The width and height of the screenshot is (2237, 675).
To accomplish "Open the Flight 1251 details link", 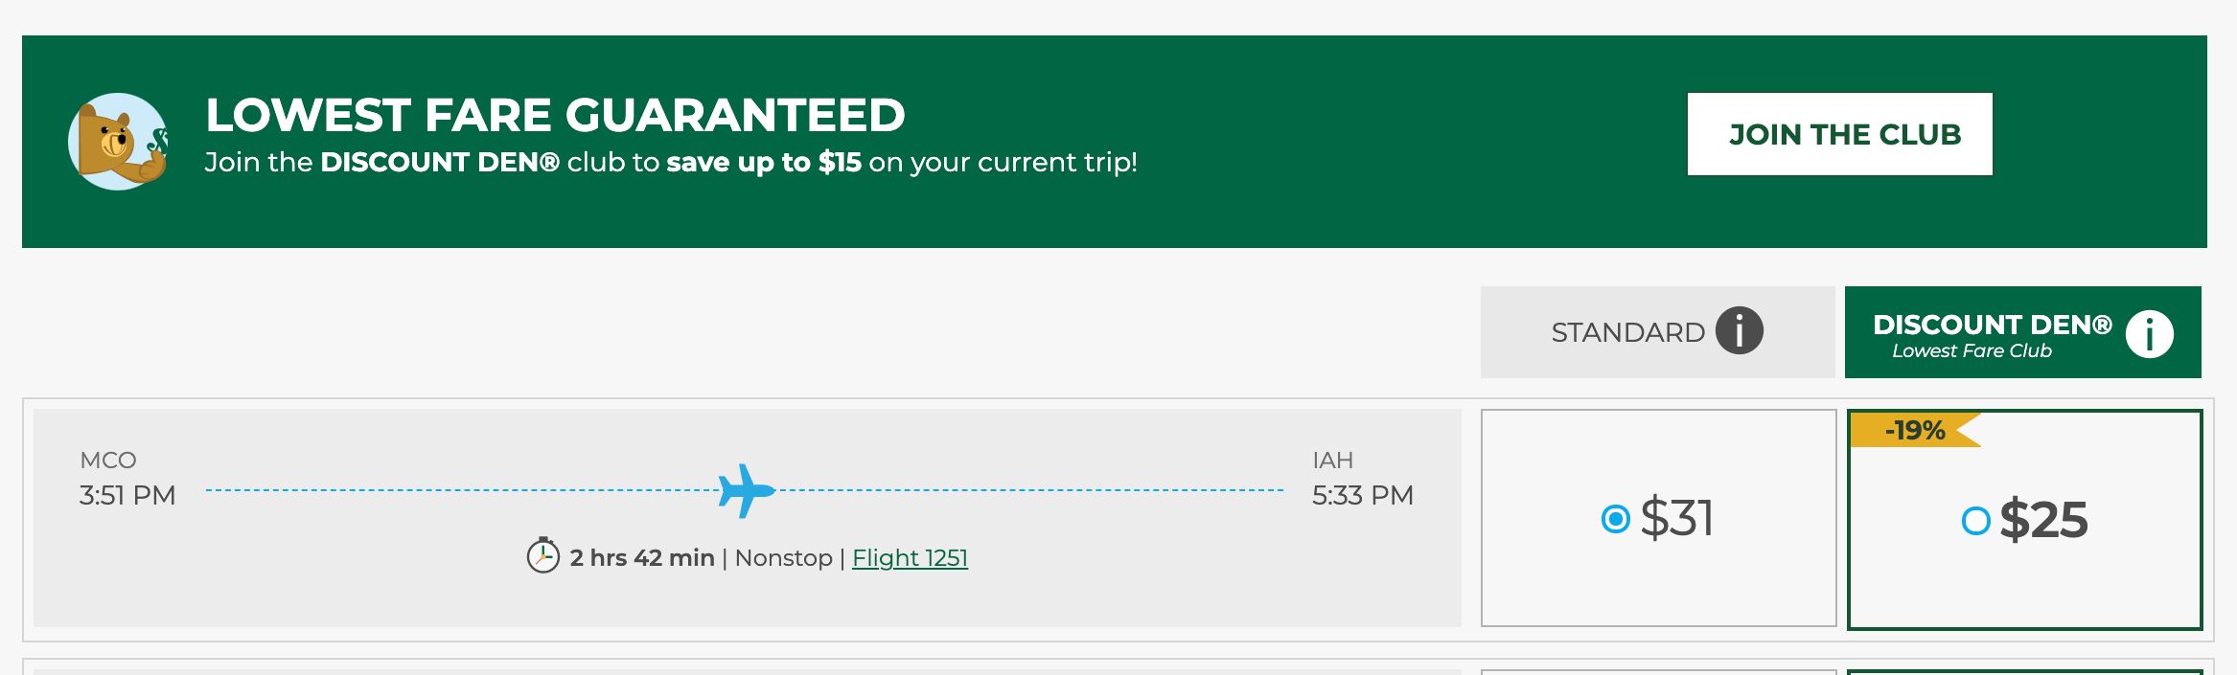I will (910, 557).
